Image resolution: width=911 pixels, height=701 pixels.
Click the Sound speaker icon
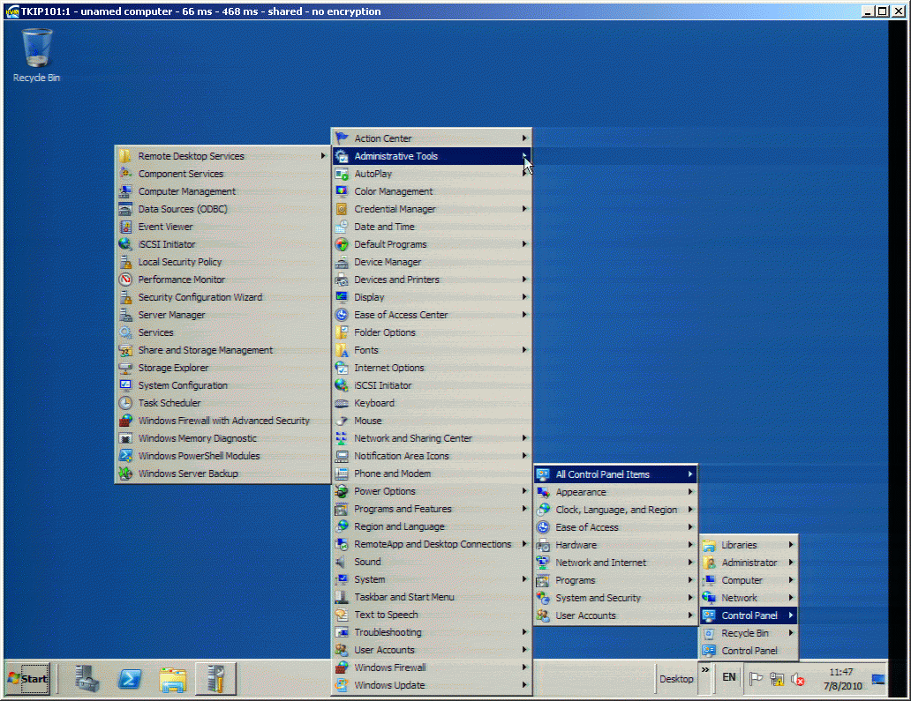[x=342, y=562]
